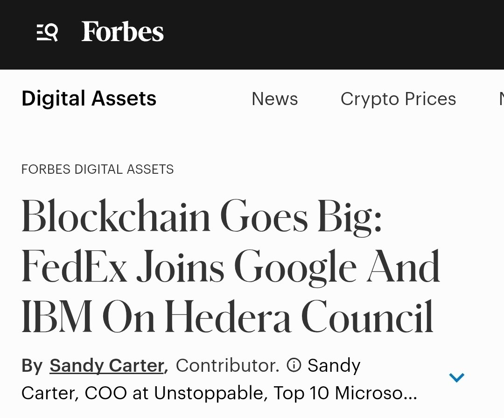Viewport: 504px width, 418px height.
Task: Open the News tab
Action: tap(274, 99)
